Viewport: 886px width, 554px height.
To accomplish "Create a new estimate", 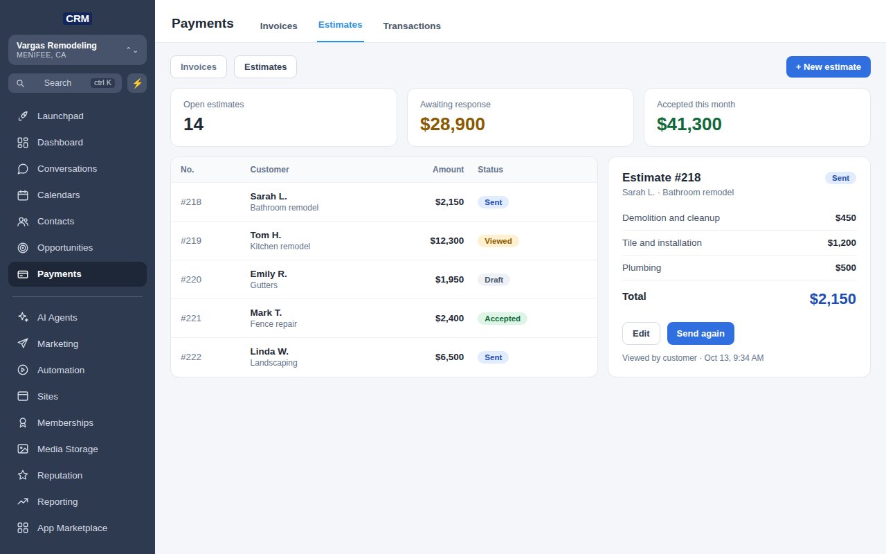I will pos(829,67).
